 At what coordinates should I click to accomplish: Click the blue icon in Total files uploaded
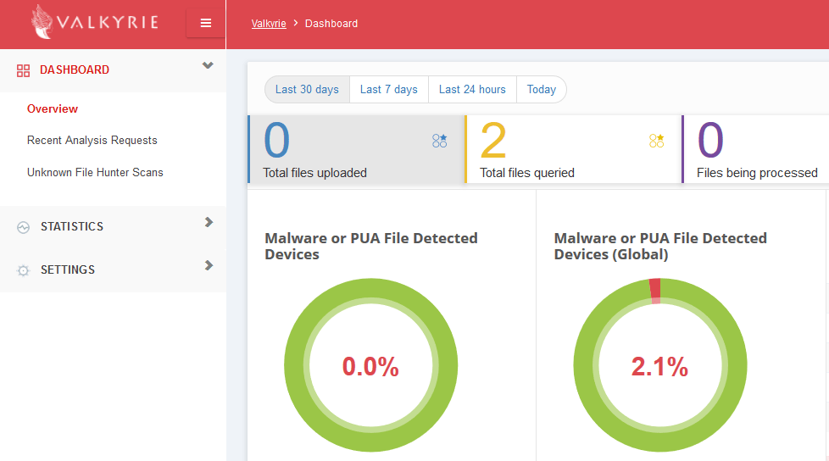click(x=439, y=141)
